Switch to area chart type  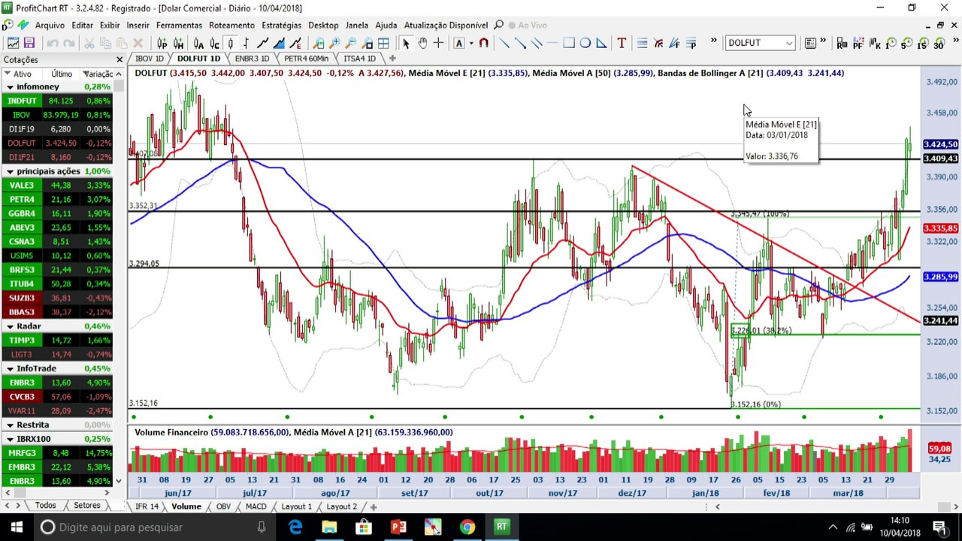[280, 43]
